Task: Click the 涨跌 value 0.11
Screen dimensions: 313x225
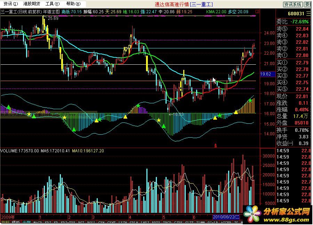Action: [303, 103]
